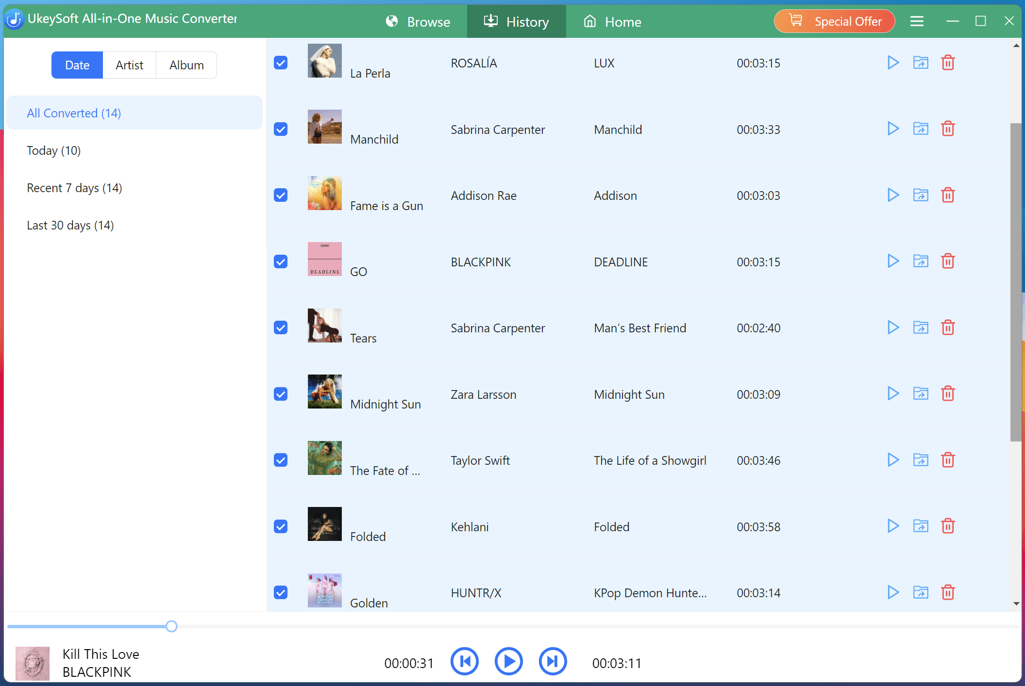Screen dimensions: 1025x686
Task: Filter converted songs by Artist
Action: [129, 65]
